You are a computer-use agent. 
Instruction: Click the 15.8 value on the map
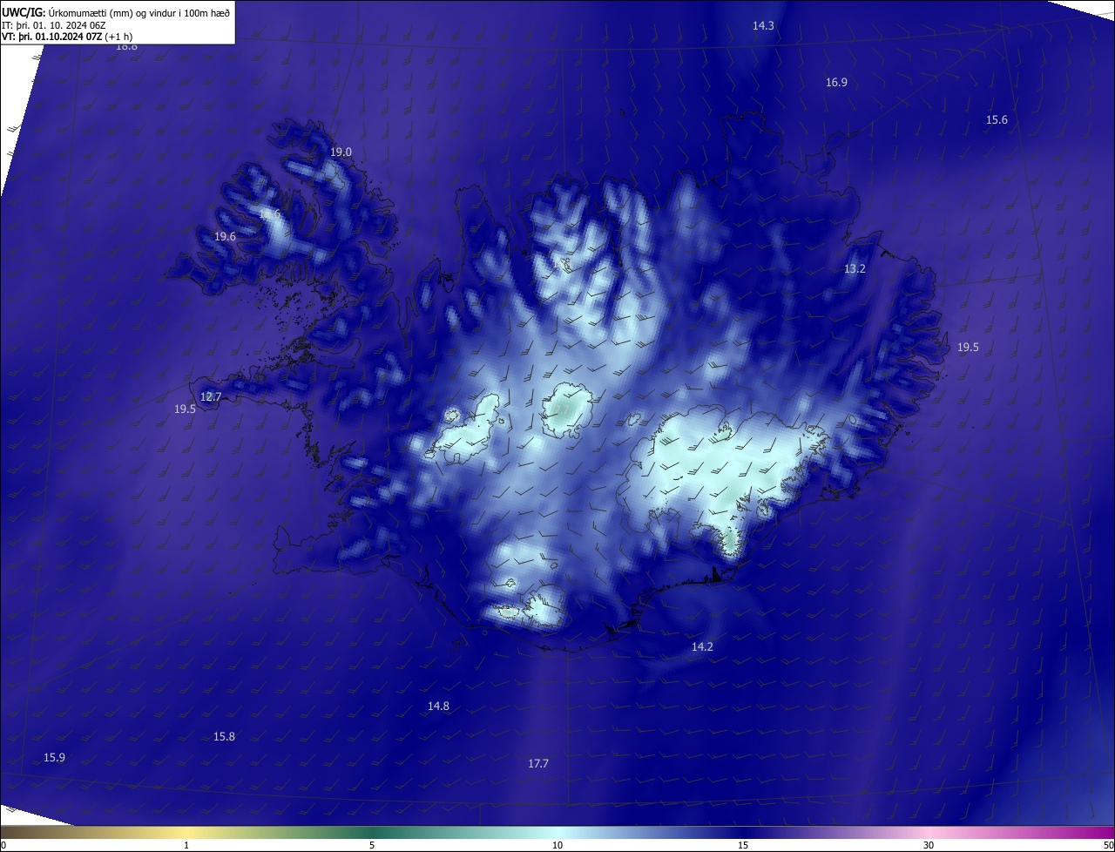[x=224, y=737]
